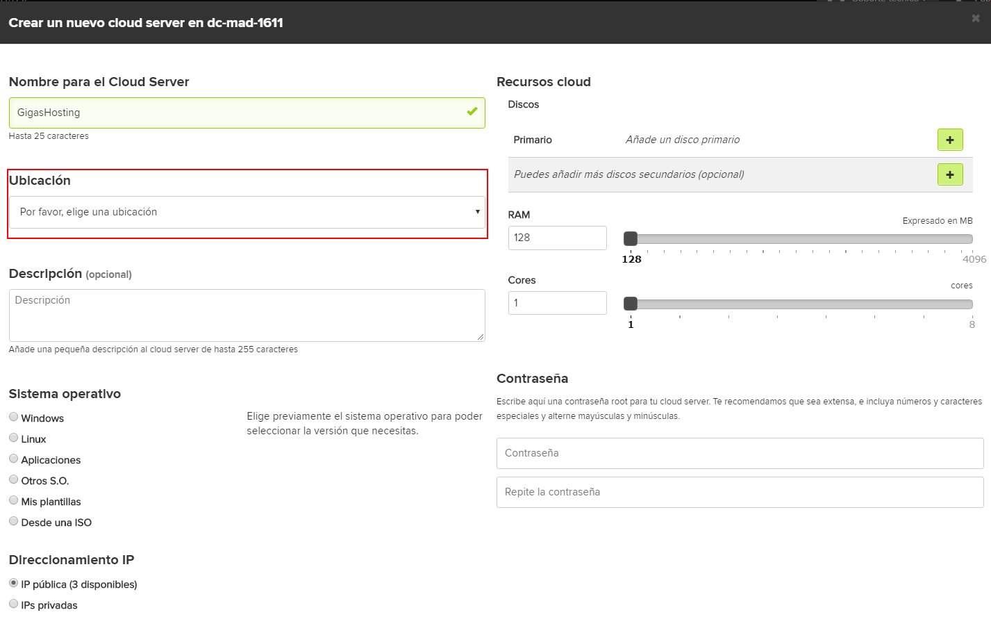Choose the Aplicaciones radio option
The width and height of the screenshot is (991, 617).
click(13, 459)
